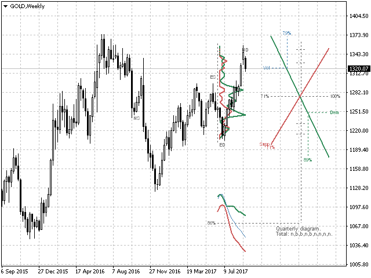Click the 6 Sep 2015 date label
This screenshot has width=371, height=278.
click(x=14, y=272)
